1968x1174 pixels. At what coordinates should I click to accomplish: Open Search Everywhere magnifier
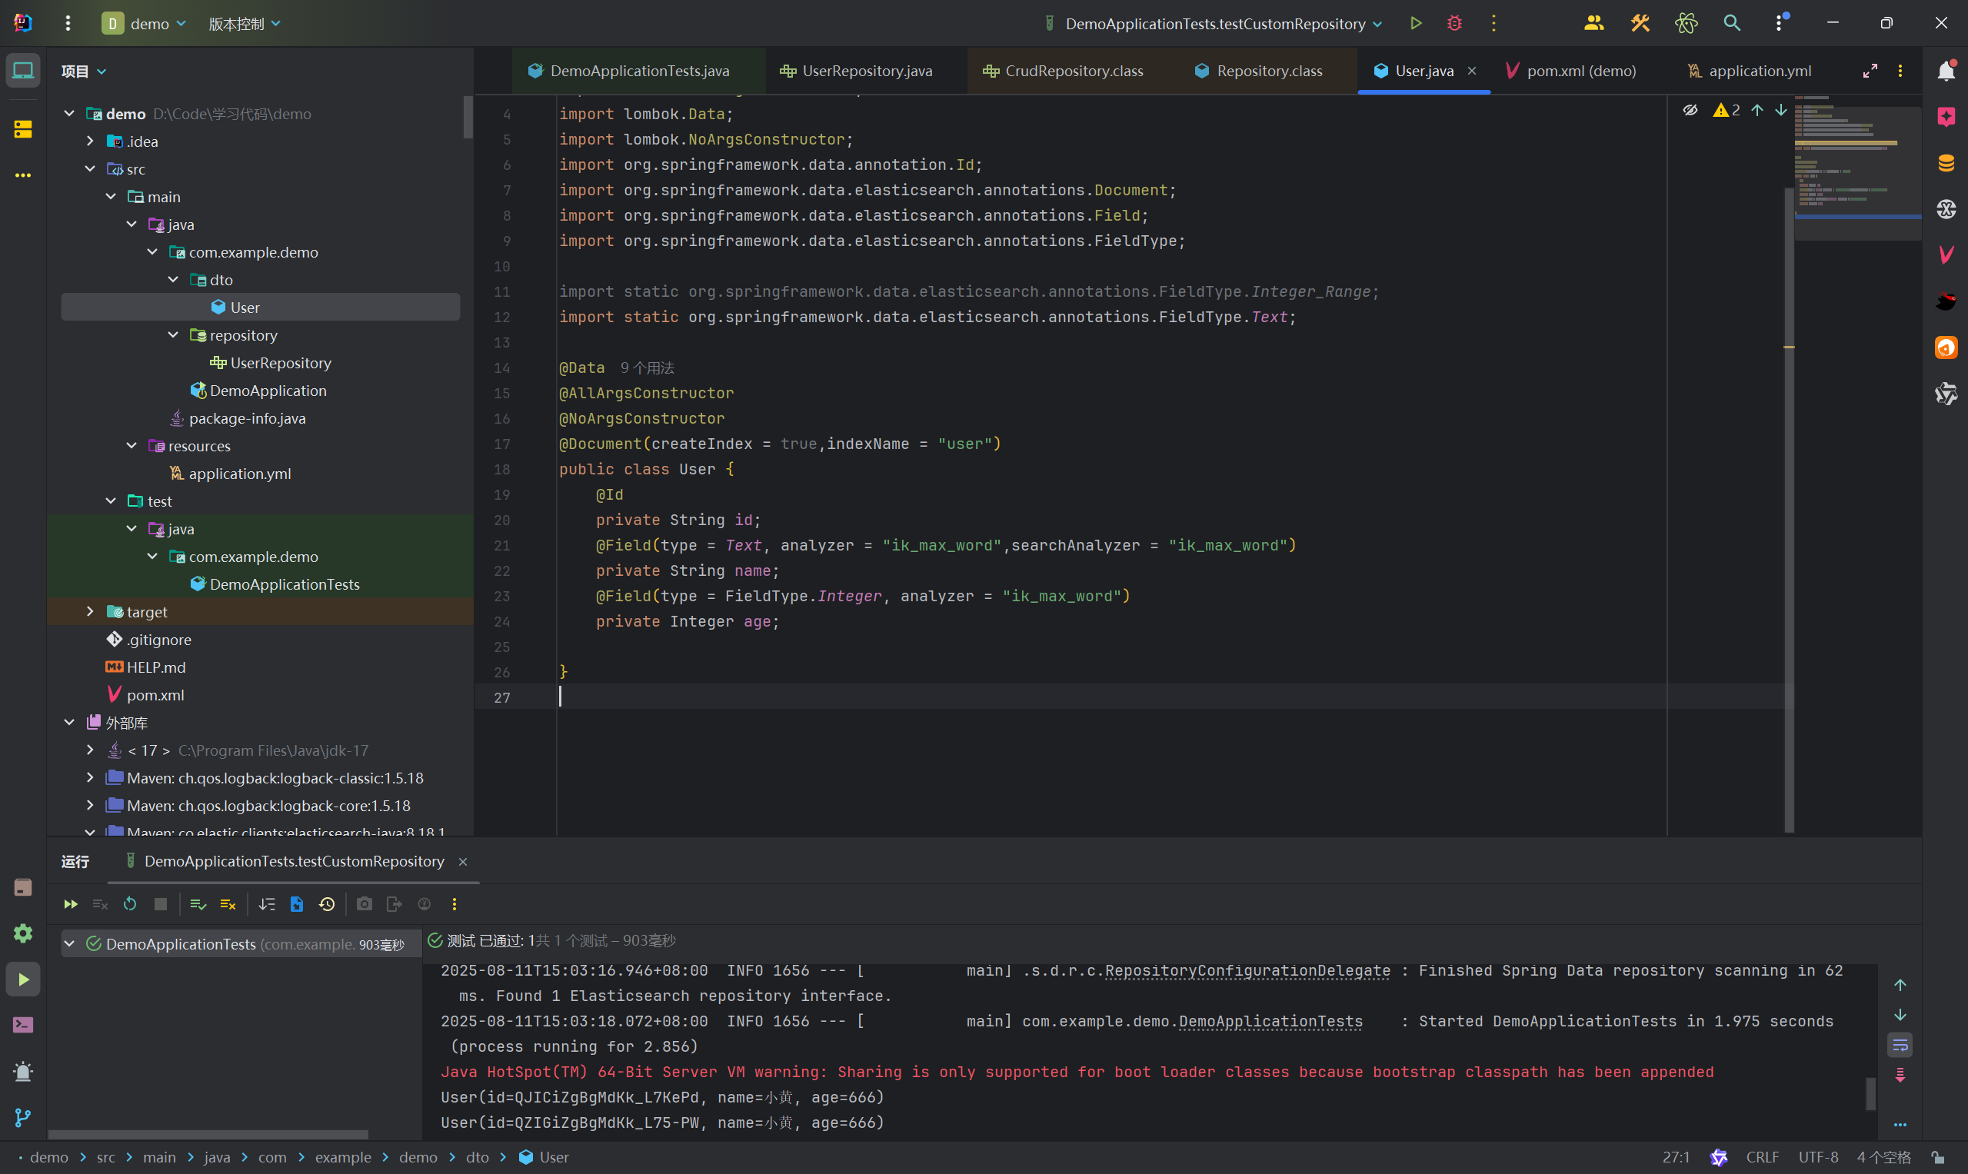[1731, 23]
